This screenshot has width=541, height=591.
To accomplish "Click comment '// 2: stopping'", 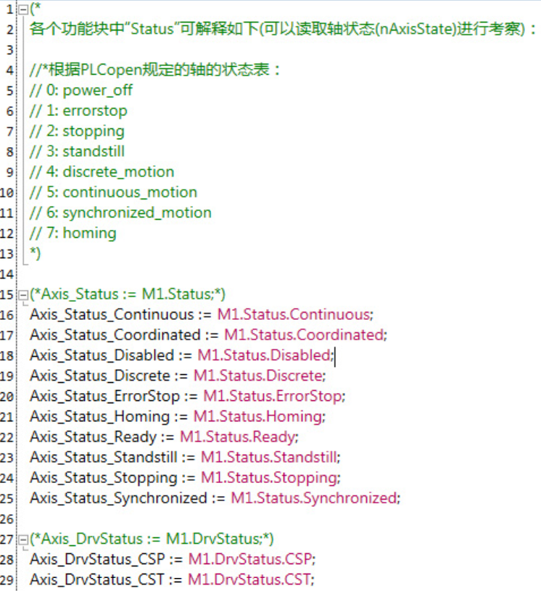I will click(x=77, y=131).
